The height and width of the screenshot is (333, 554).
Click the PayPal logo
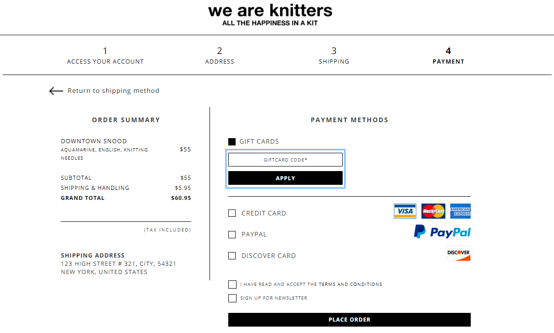(442, 232)
